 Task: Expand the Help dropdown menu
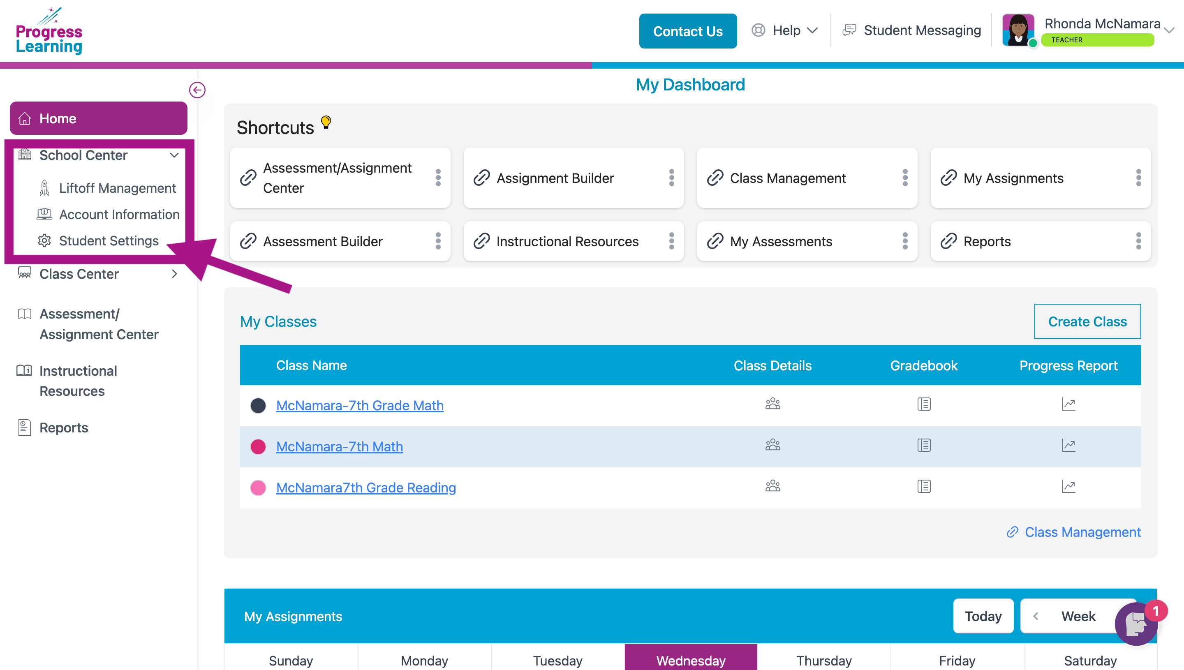813,30
